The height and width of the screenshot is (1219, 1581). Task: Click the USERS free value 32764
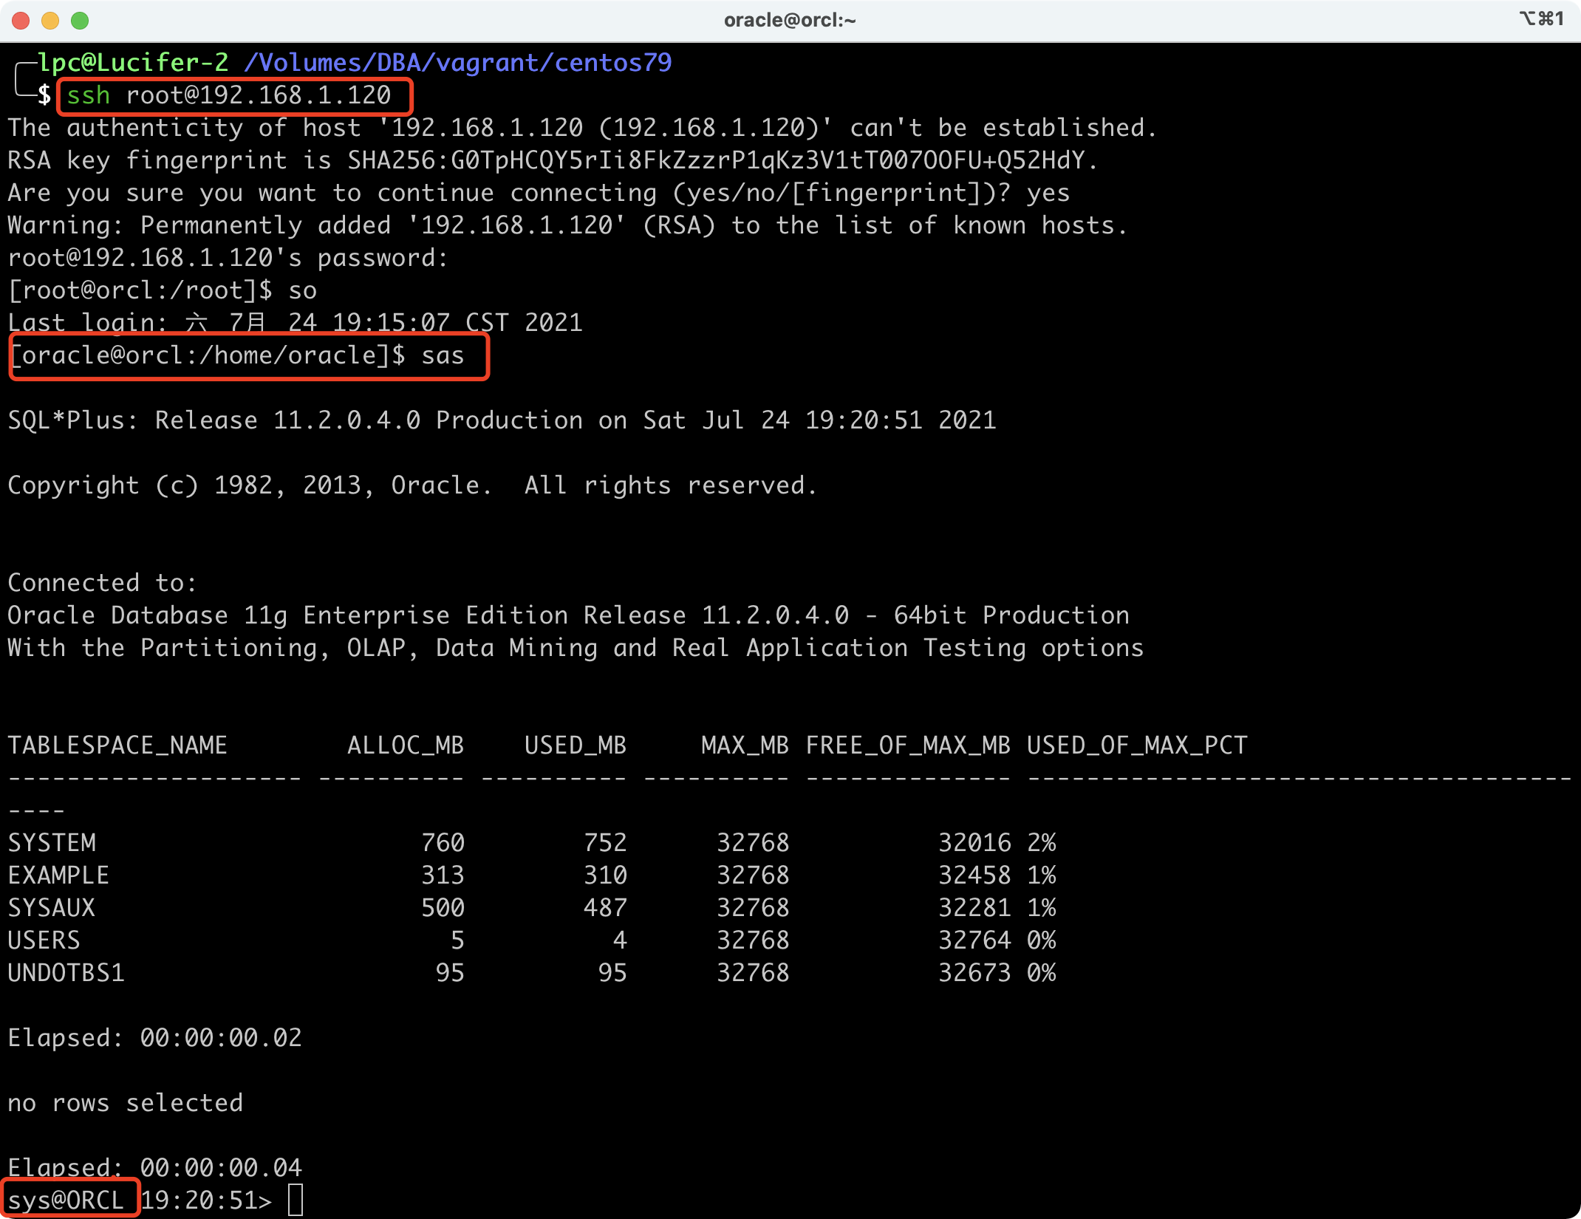click(x=975, y=940)
